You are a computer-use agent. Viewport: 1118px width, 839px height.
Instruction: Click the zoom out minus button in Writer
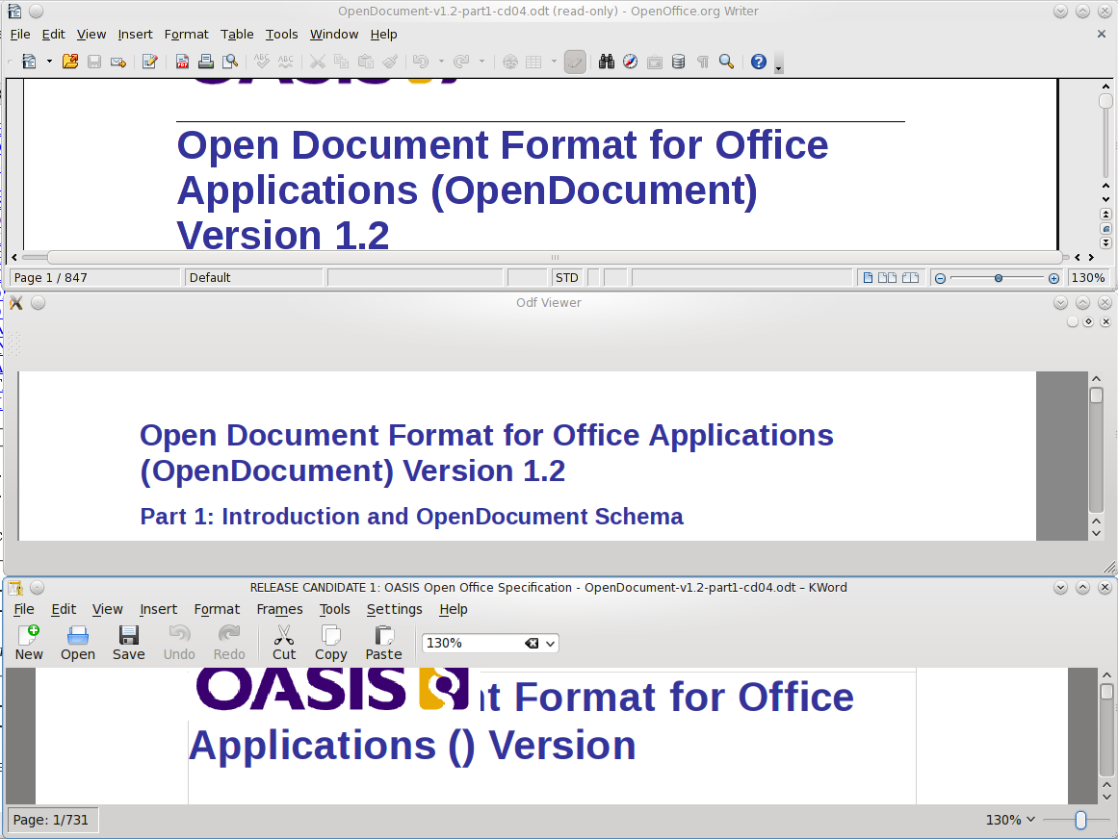coord(941,278)
